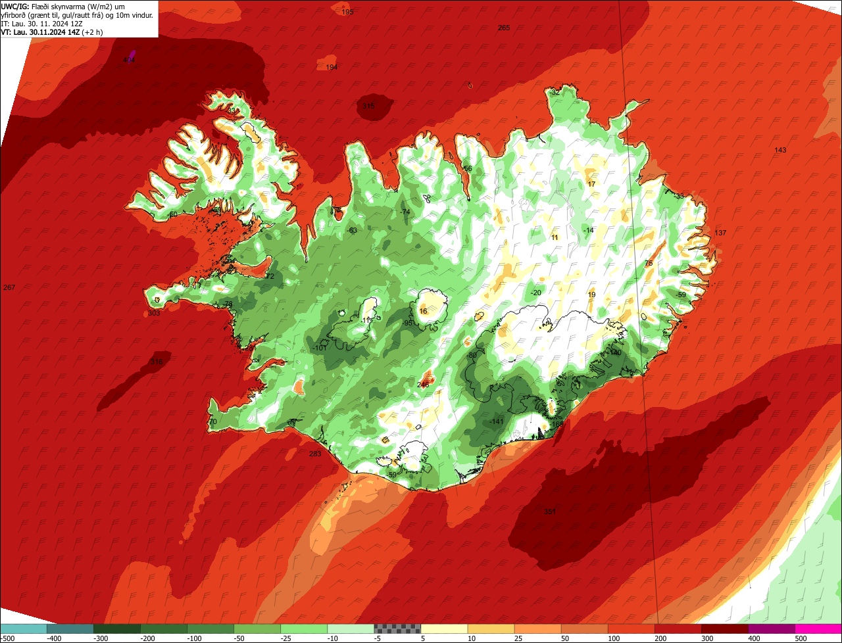Select the 315 value in the dark red patch

point(368,107)
